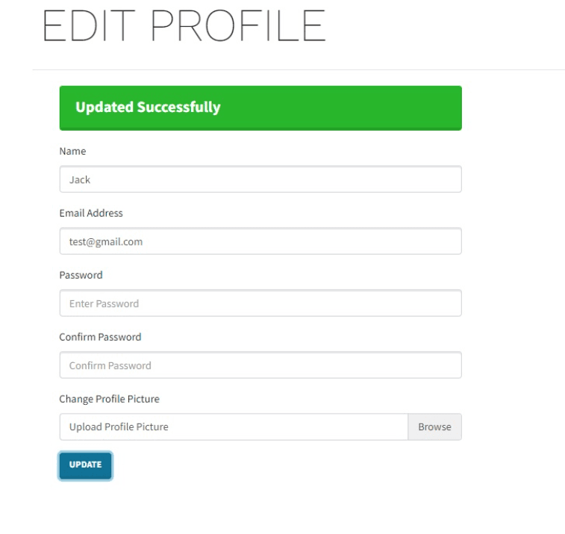Click the Upload Profile Picture file field
The image size is (565, 534).
(x=233, y=427)
